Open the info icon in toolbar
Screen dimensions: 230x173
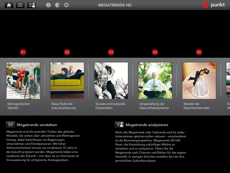49,5
